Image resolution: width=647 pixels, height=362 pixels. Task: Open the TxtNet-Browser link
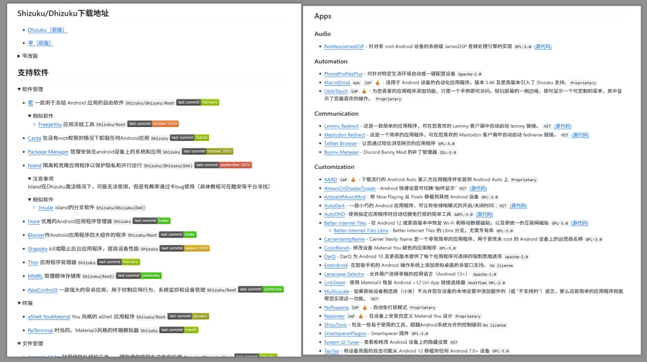pyautogui.click(x=340, y=144)
